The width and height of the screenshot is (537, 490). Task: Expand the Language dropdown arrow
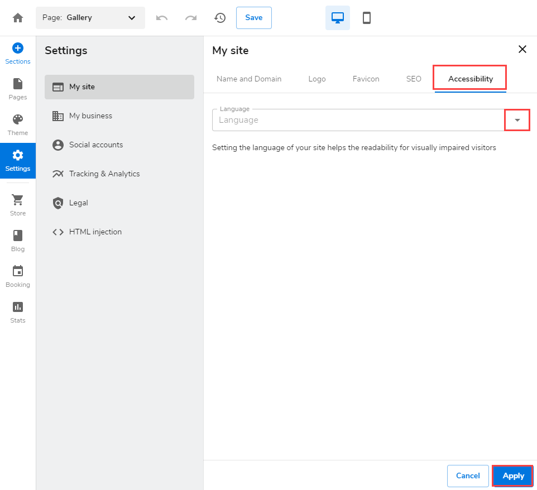(x=517, y=120)
